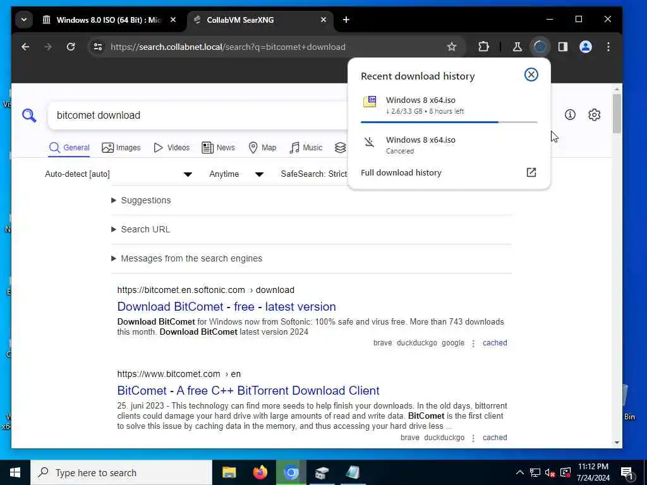
Task: Go back to the previous page
Action: [25, 47]
